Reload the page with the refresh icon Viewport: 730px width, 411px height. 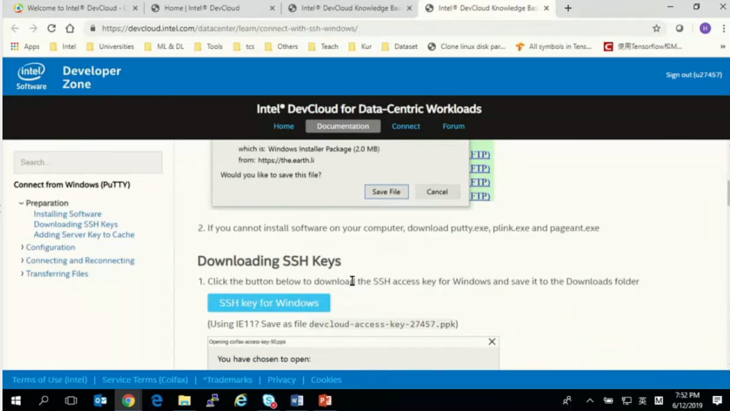click(51, 28)
